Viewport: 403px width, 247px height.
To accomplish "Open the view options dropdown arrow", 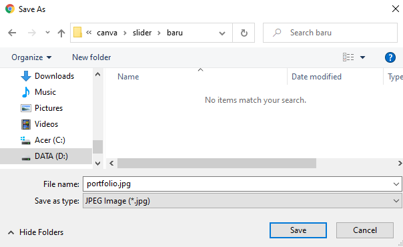I will (x=362, y=57).
